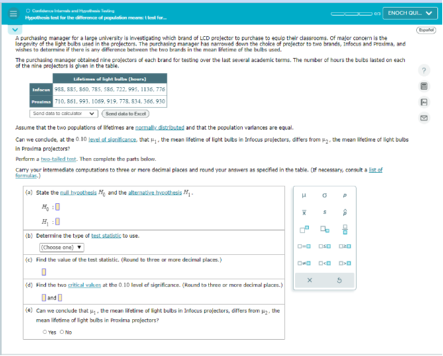Image resolution: width=443 pixels, height=356 pixels.
Task: Insert the mu symbol from palette
Action: pos(304,195)
